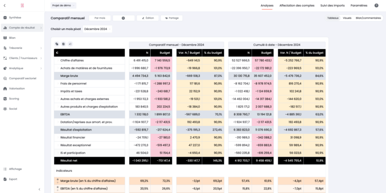The image size is (386, 193).
Task: Switch view to Visuels
Action: 347,18
